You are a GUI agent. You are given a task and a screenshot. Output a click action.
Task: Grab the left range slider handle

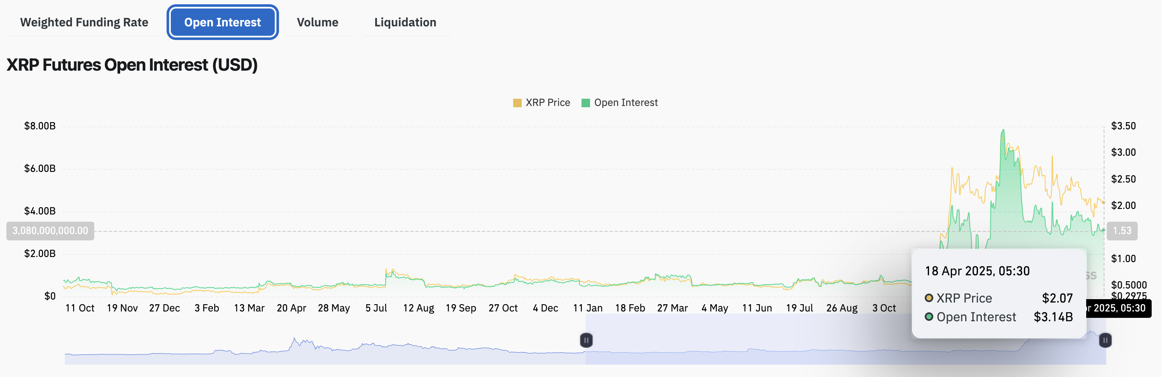[x=586, y=340]
